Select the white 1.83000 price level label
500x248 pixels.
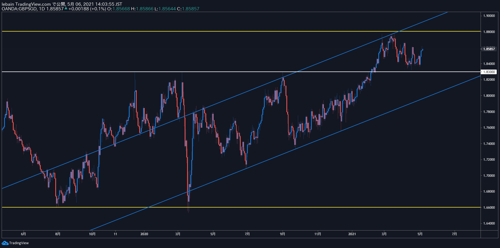click(489, 72)
